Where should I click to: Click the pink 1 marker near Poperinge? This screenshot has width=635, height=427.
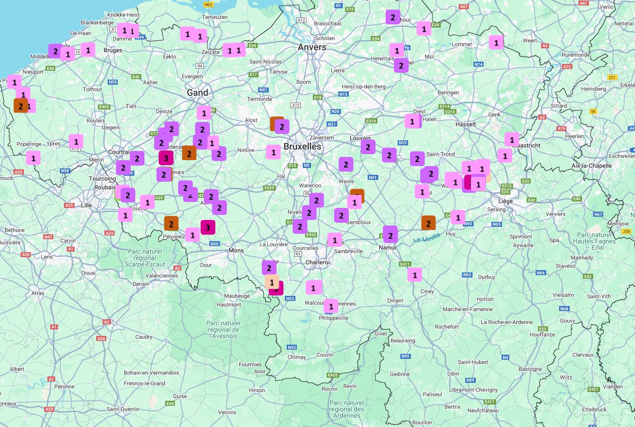pos(33,158)
